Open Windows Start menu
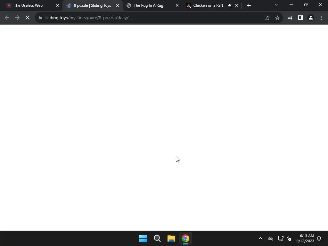The image size is (328, 246). pos(143,238)
